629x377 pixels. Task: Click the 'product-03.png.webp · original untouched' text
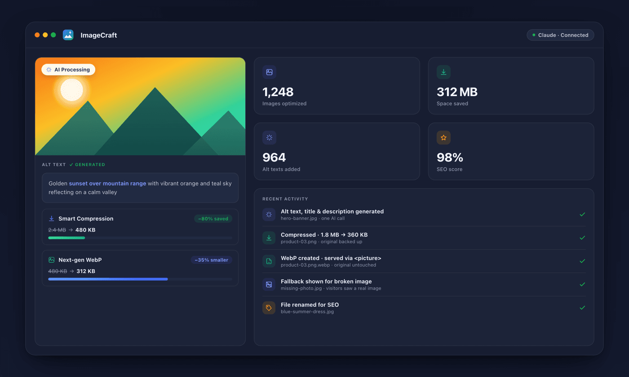328,265
